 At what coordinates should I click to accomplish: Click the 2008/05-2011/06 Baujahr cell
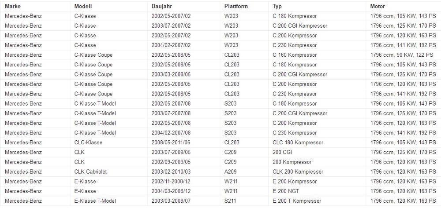coord(171,142)
